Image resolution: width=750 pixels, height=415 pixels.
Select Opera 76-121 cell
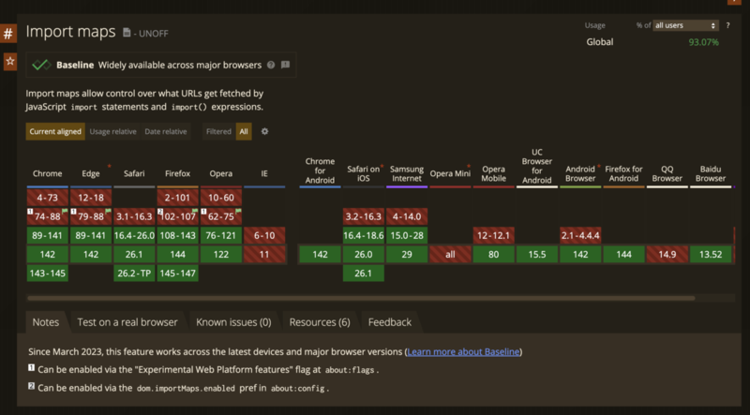tap(221, 235)
